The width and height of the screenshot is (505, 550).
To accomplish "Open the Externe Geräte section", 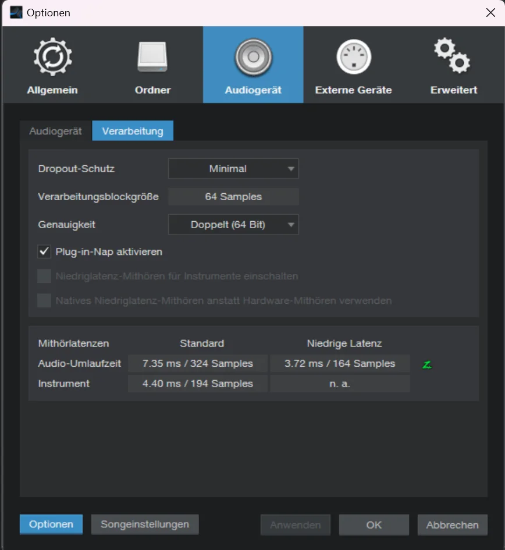I will [354, 65].
